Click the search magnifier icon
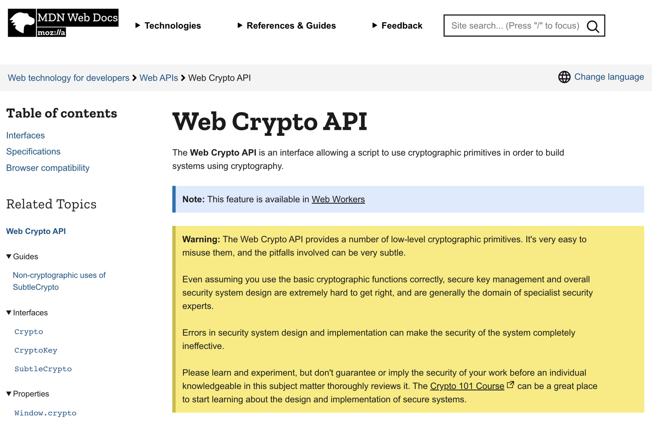Image resolution: width=652 pixels, height=424 pixels. 593,26
